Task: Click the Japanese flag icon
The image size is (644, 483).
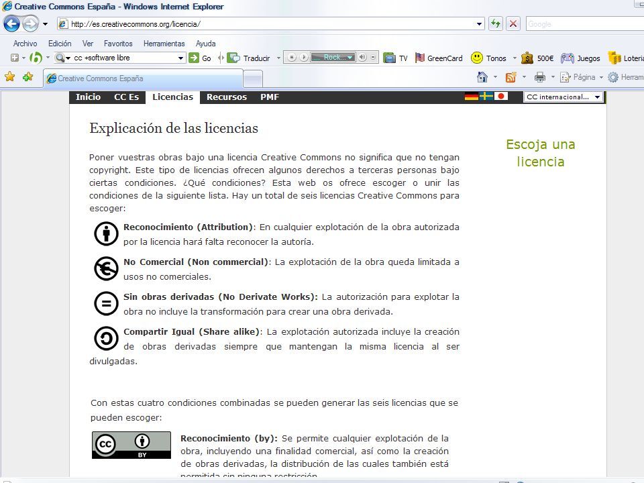Action: [x=501, y=96]
